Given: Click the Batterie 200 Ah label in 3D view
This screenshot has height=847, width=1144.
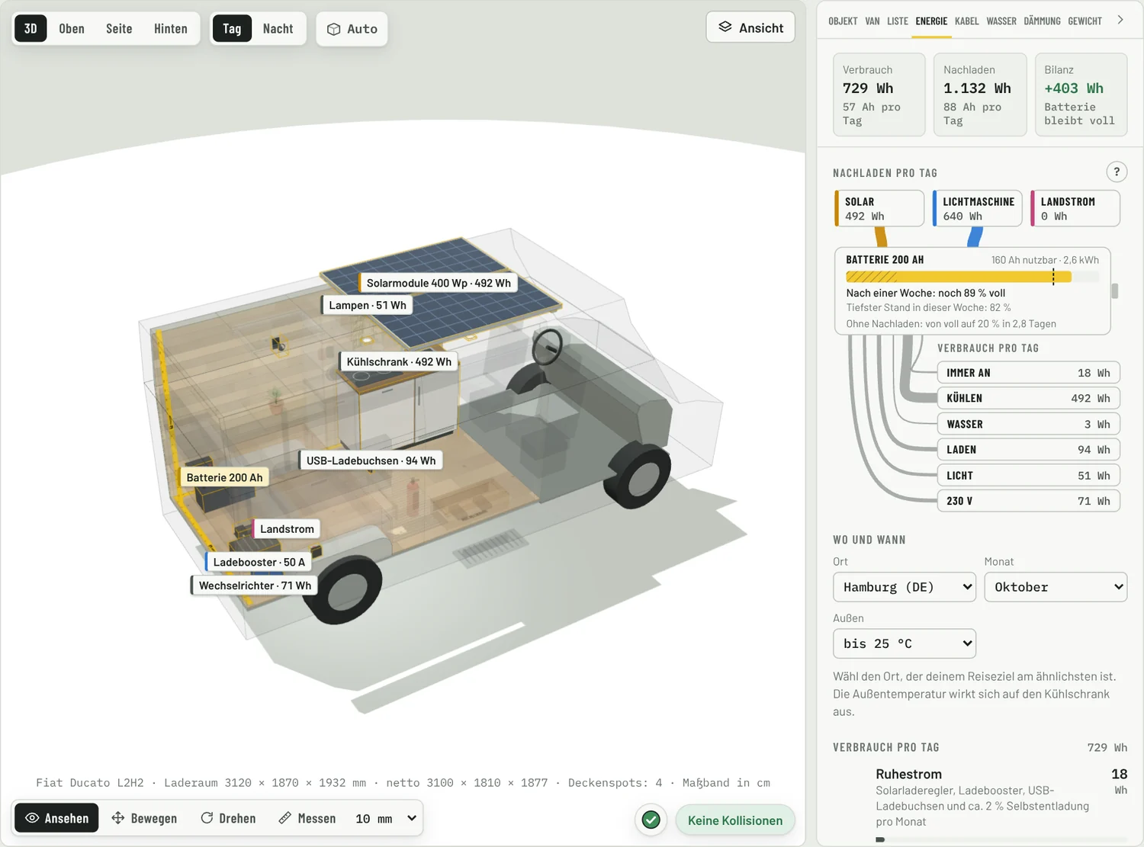Looking at the screenshot, I should (223, 477).
